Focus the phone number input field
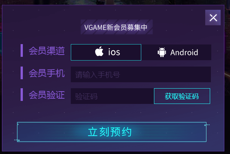Viewport: 230px width, 154px height. click(x=141, y=74)
